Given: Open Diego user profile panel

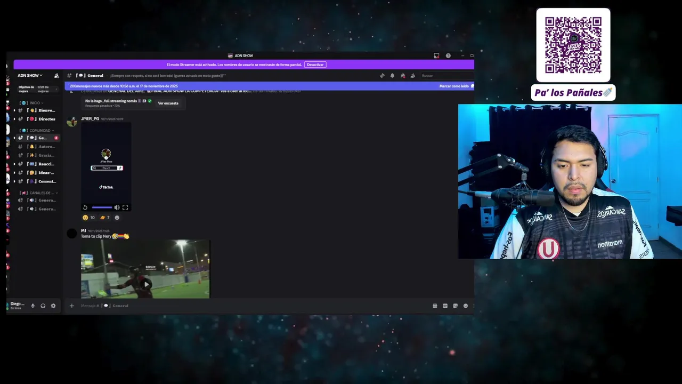Looking at the screenshot, I should tap(17, 306).
